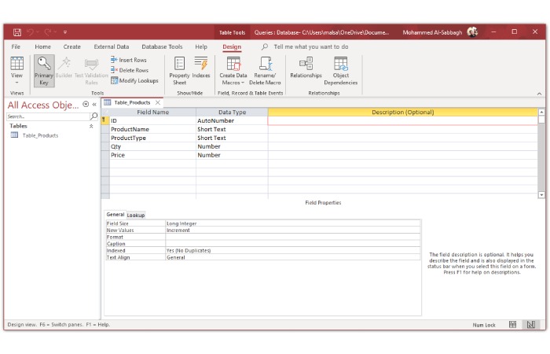Click Insert Rows in Tools group
550x354 pixels.
[129, 60]
